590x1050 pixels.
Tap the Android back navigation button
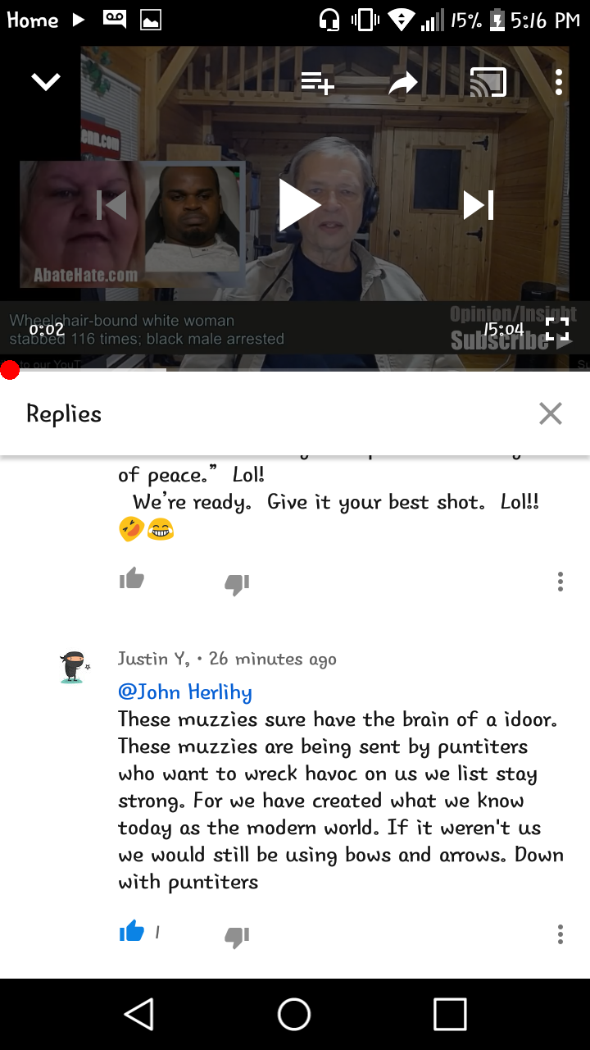click(139, 1014)
